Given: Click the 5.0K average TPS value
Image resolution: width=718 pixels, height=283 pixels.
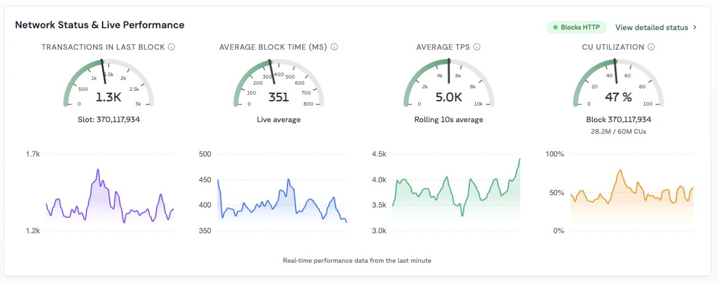Looking at the screenshot, I should [x=449, y=97].
